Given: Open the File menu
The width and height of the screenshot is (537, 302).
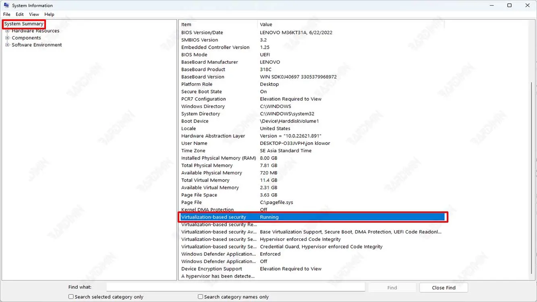Looking at the screenshot, I should (x=7, y=14).
